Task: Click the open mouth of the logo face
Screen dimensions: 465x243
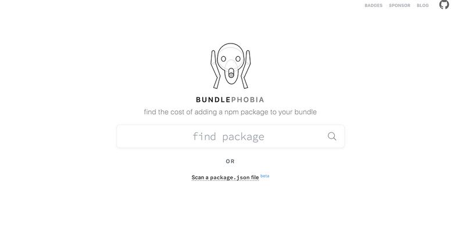Action: coord(231,73)
